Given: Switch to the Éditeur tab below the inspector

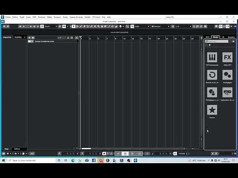Looking at the screenshot, I should point(17,149).
